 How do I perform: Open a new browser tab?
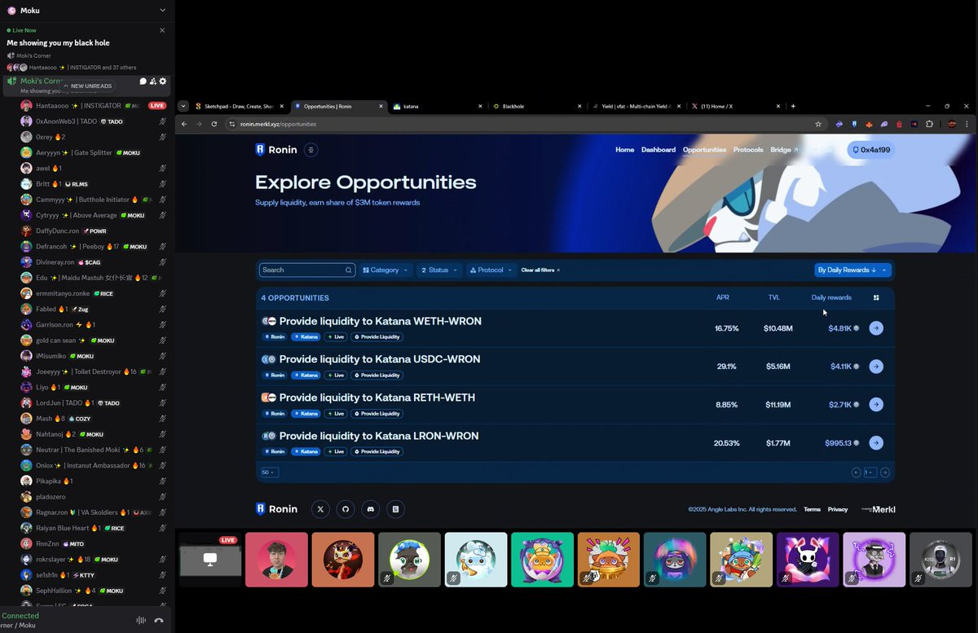(793, 106)
